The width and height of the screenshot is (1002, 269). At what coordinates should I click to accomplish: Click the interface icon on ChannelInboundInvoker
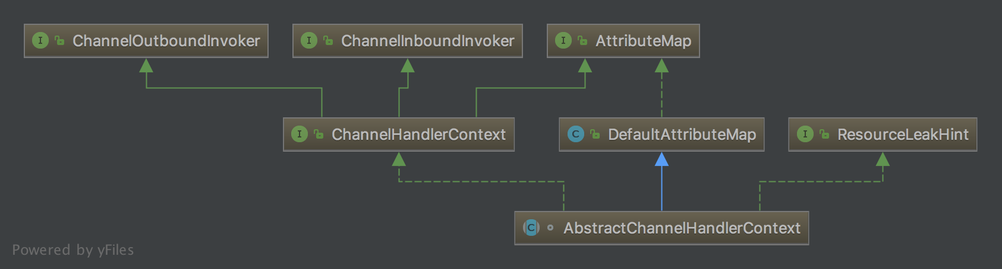[308, 40]
